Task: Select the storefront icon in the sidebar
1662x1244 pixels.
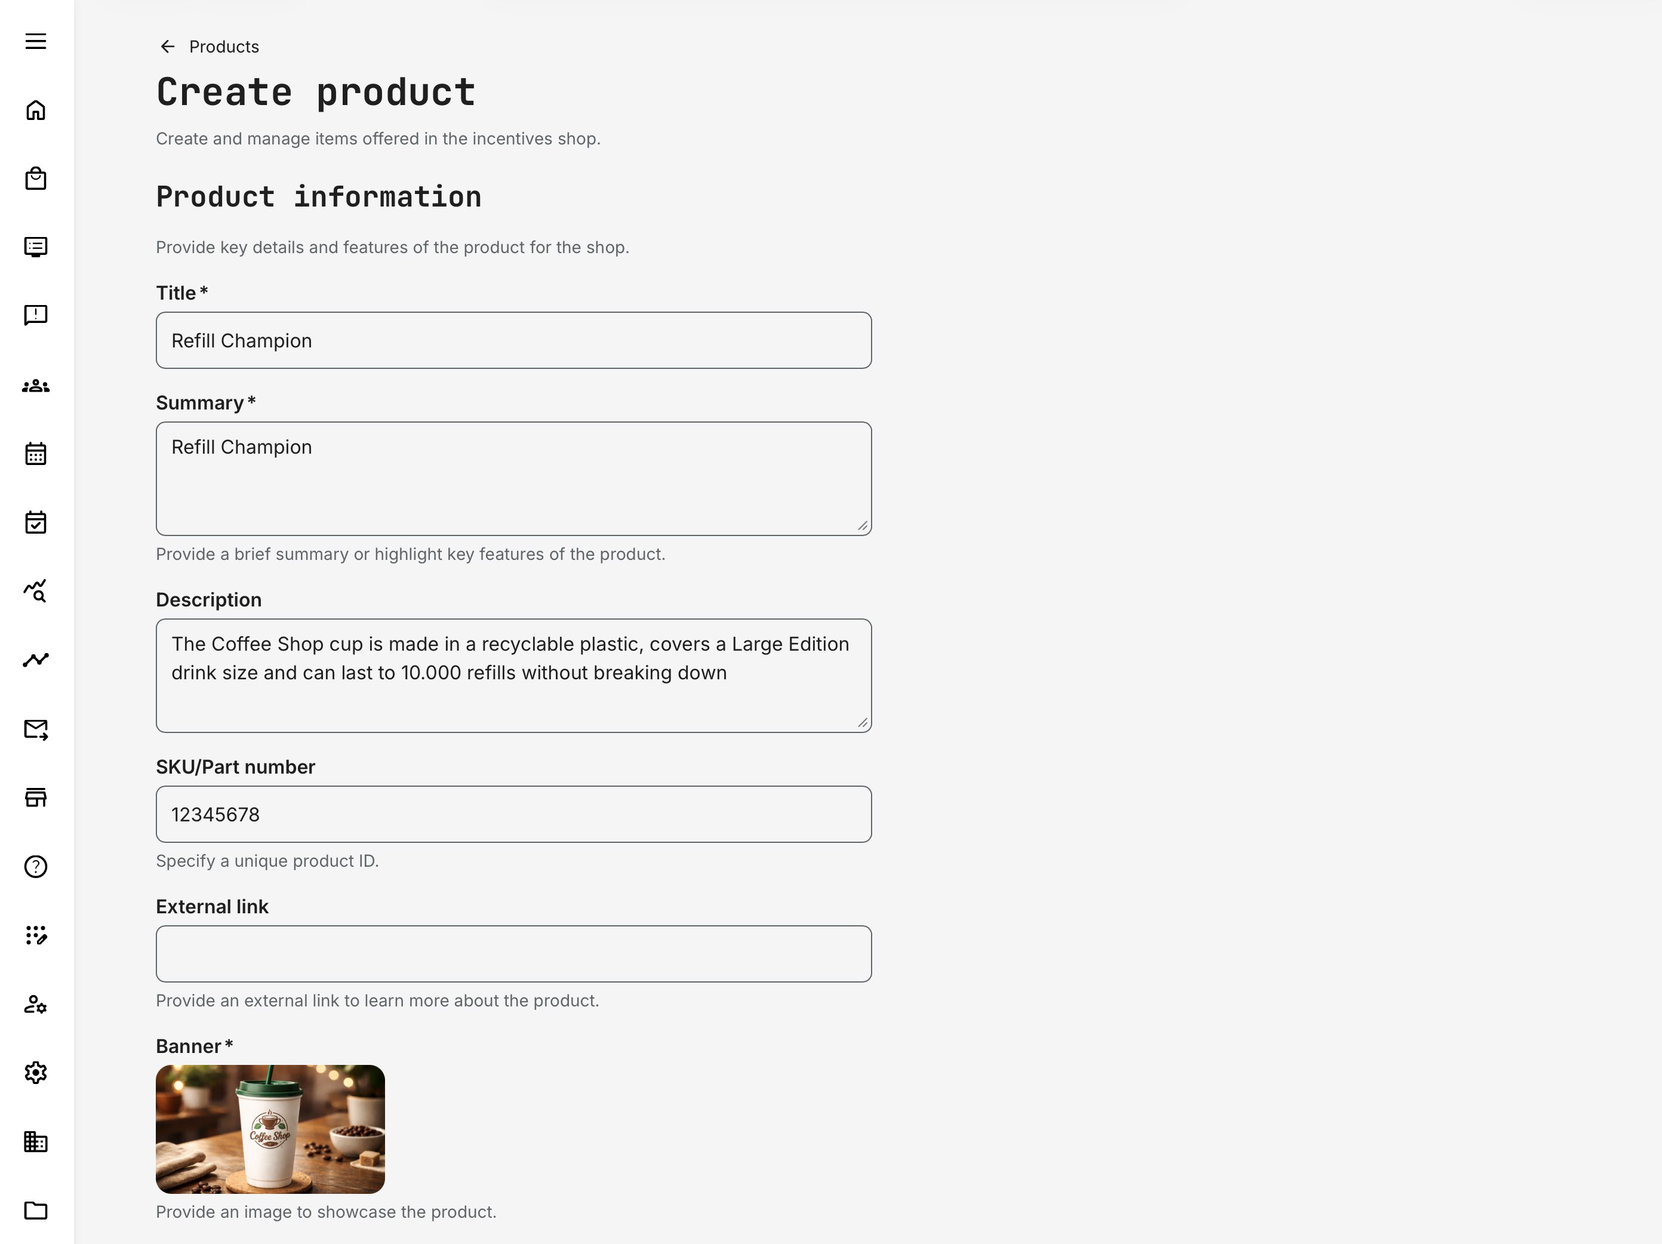Action: pos(35,797)
